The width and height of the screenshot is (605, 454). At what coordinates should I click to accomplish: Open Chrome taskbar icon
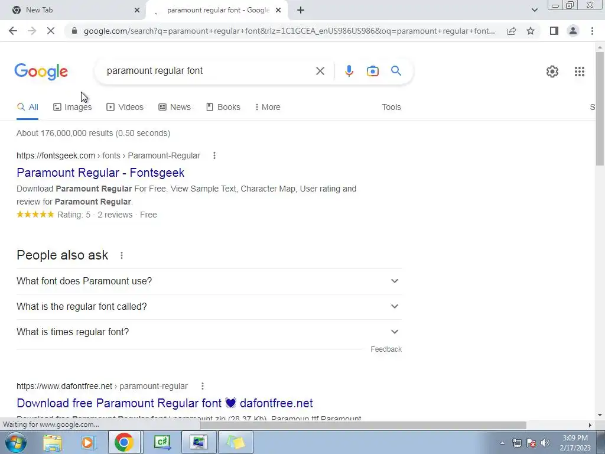(123, 442)
